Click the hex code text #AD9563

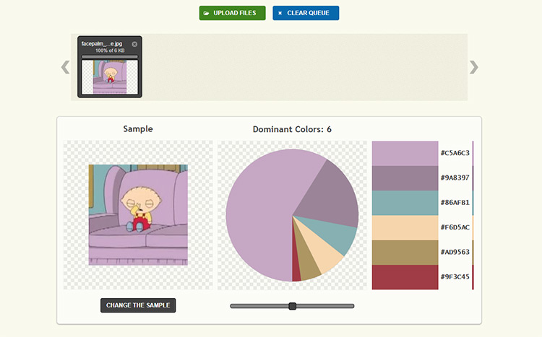click(455, 252)
